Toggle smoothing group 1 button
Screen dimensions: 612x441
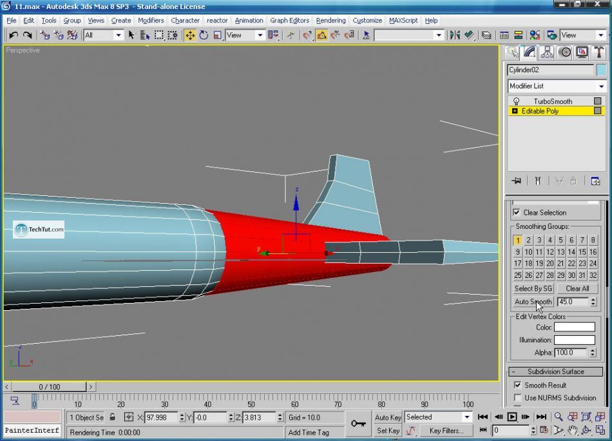click(x=517, y=240)
